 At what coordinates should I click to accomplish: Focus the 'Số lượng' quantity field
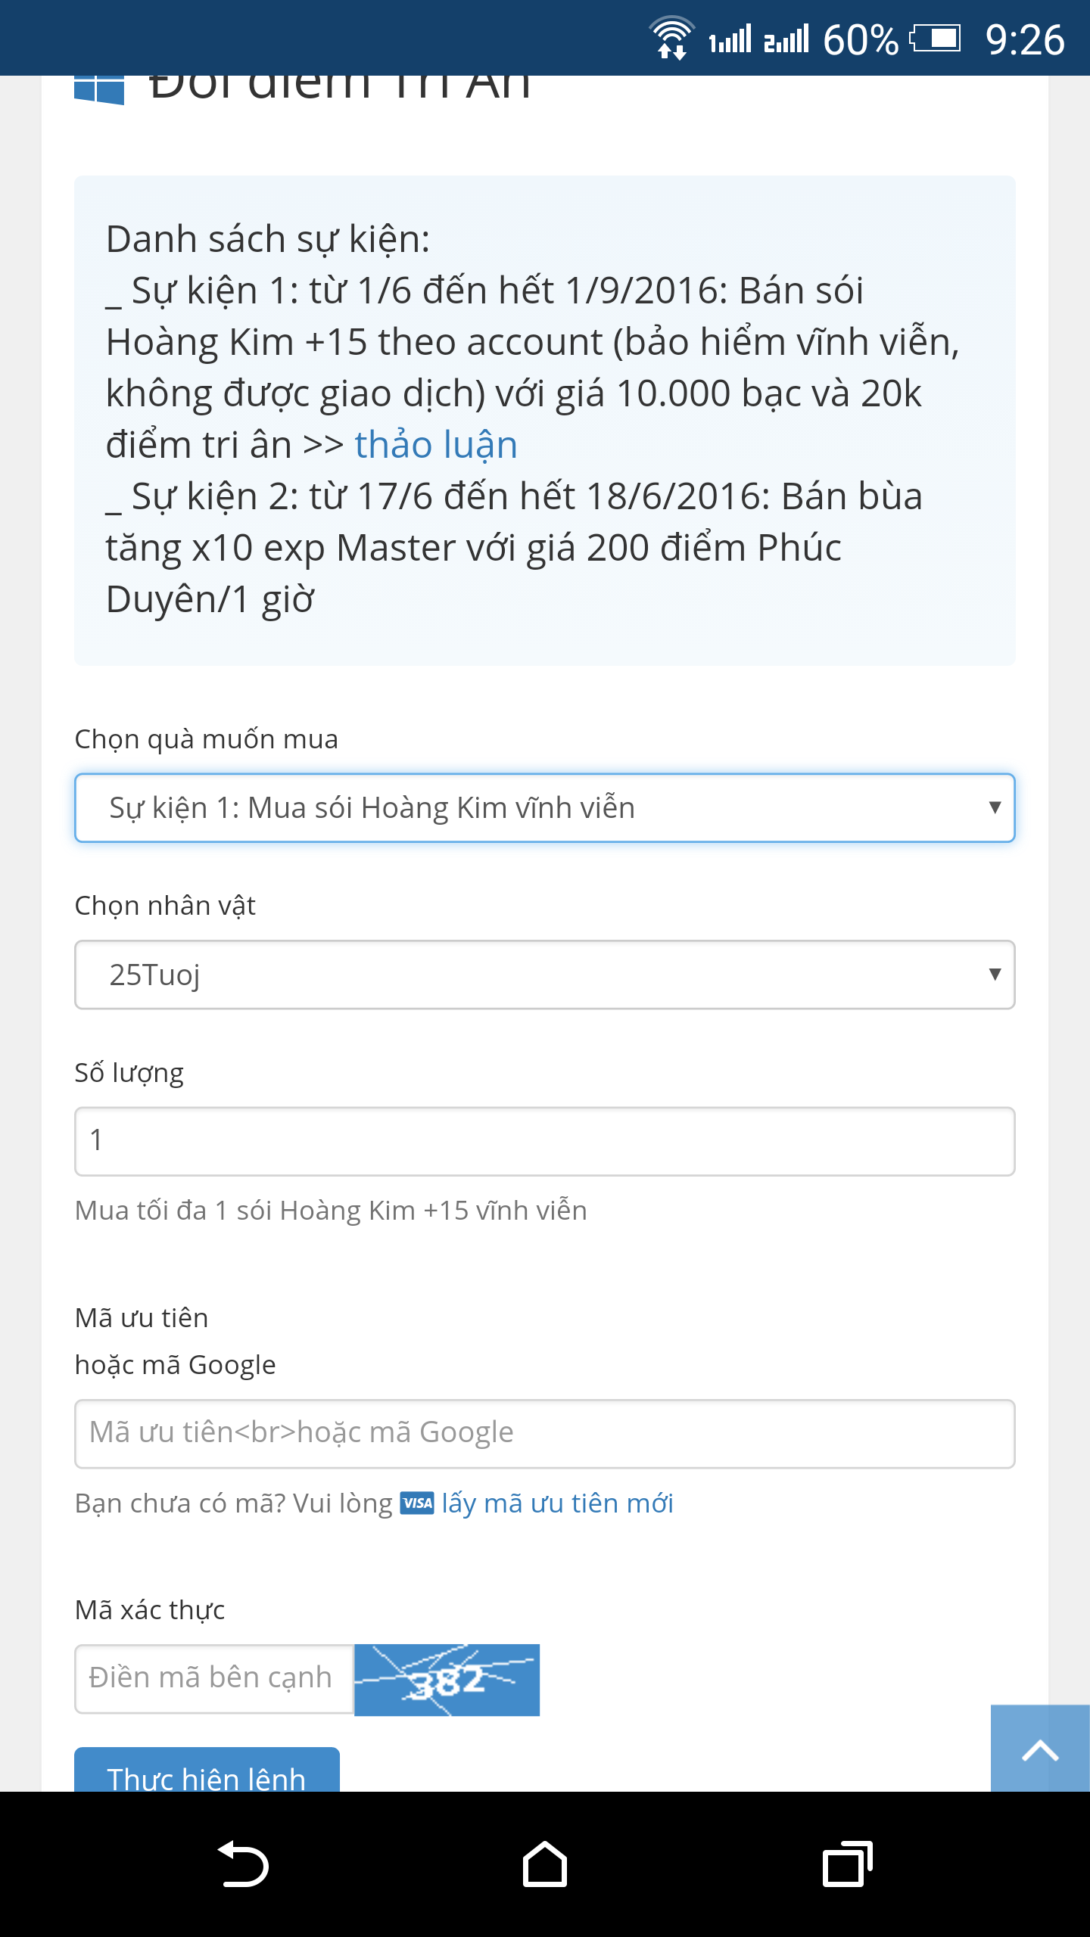pyautogui.click(x=544, y=1141)
